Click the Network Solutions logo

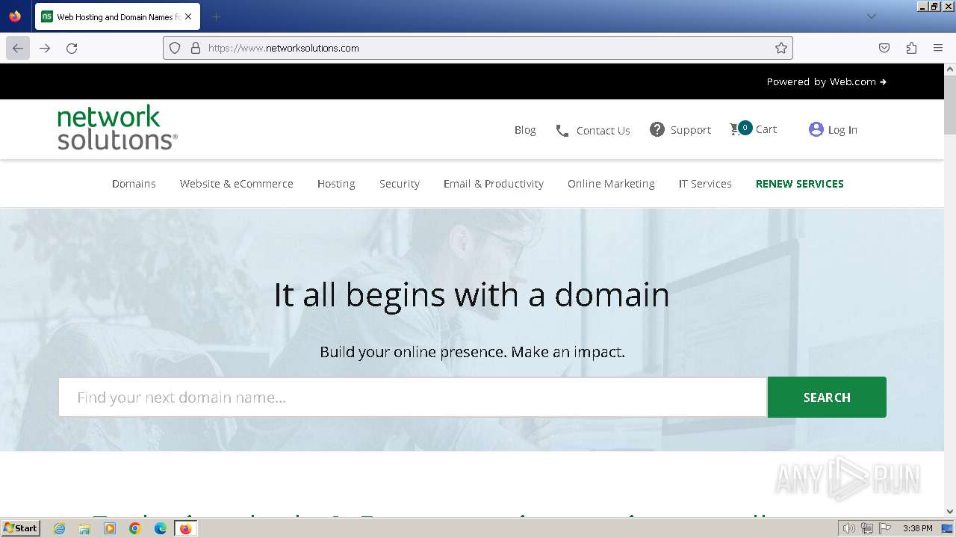tap(117, 127)
